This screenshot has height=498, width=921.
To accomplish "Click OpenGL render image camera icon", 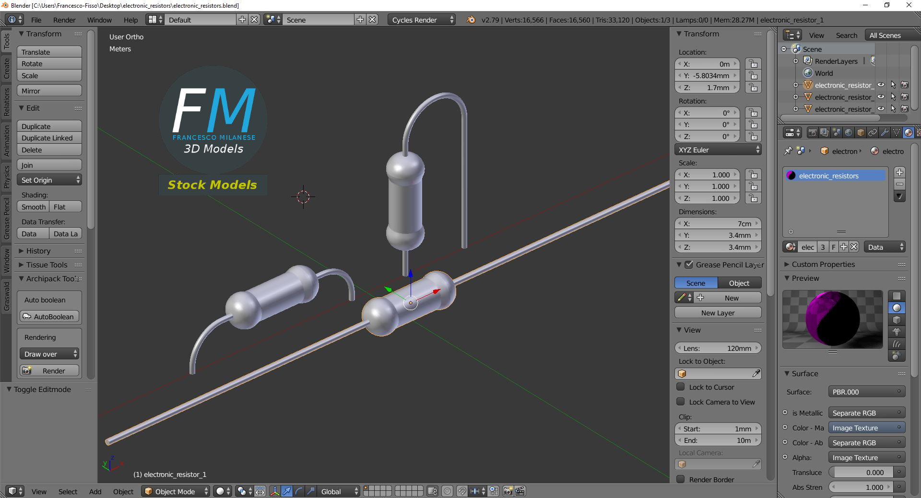I will pos(508,491).
